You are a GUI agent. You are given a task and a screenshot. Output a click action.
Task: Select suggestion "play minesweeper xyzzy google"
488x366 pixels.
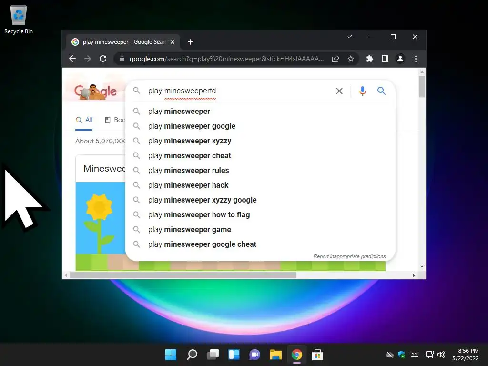pyautogui.click(x=261, y=200)
